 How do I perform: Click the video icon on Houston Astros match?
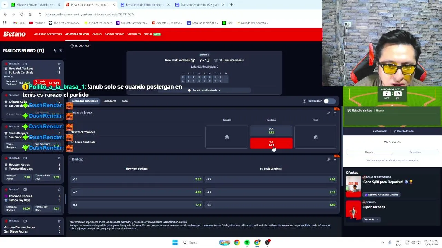coord(25,158)
